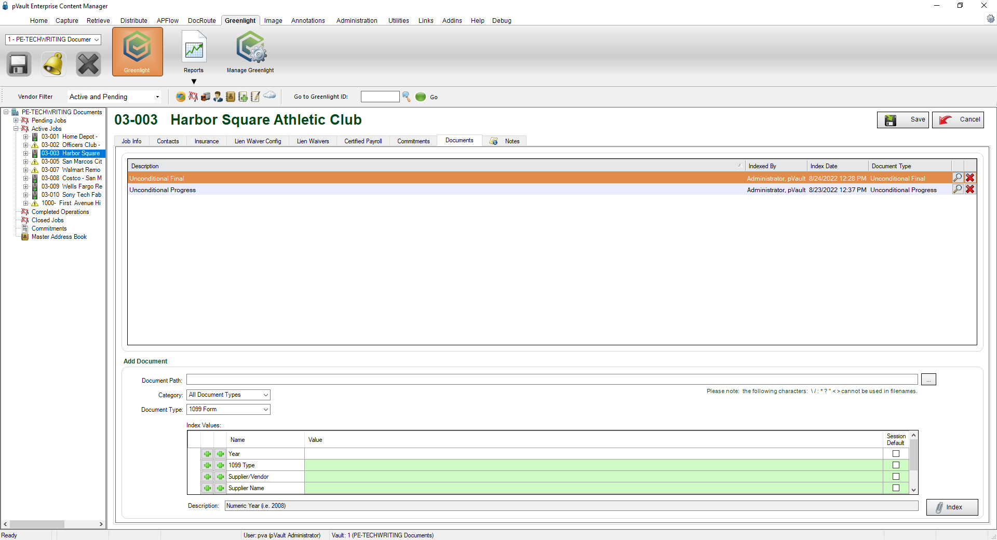Expand the 03-010 Sony Tech Fab node
Viewport: 997px width, 540px height.
click(25, 195)
